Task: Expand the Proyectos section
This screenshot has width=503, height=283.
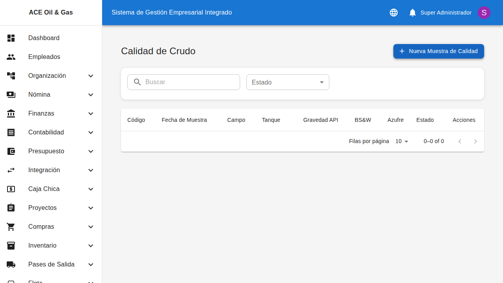Action: 91,208
